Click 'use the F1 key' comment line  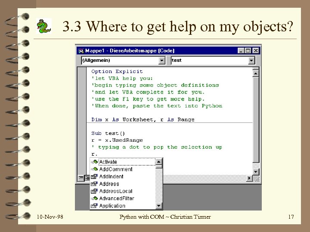(148, 99)
